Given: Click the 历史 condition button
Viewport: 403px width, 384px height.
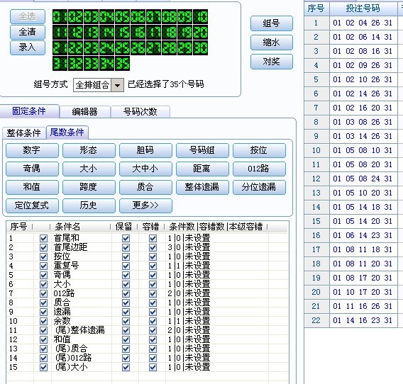Looking at the screenshot, I should click(89, 205).
